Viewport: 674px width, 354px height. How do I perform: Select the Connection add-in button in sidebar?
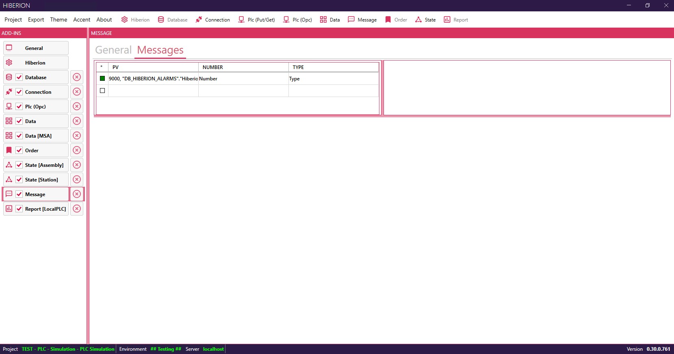click(x=36, y=92)
